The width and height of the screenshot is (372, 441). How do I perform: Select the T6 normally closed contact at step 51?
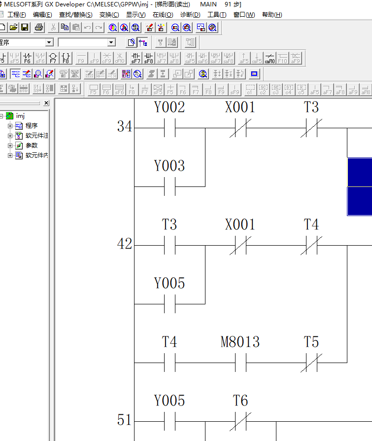[x=240, y=422]
